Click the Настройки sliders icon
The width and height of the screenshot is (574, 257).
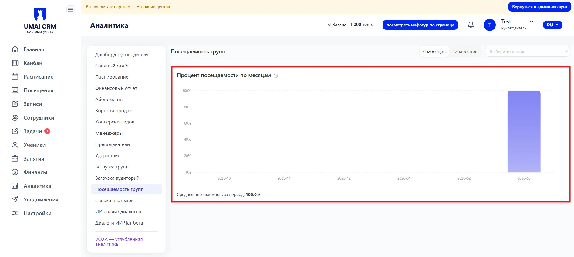click(15, 213)
